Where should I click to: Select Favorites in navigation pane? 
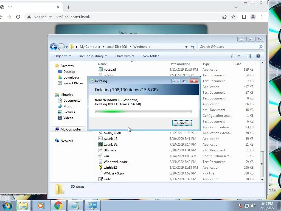(67, 66)
